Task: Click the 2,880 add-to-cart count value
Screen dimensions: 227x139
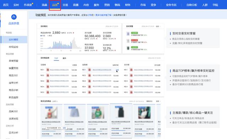Action: coord(56,33)
